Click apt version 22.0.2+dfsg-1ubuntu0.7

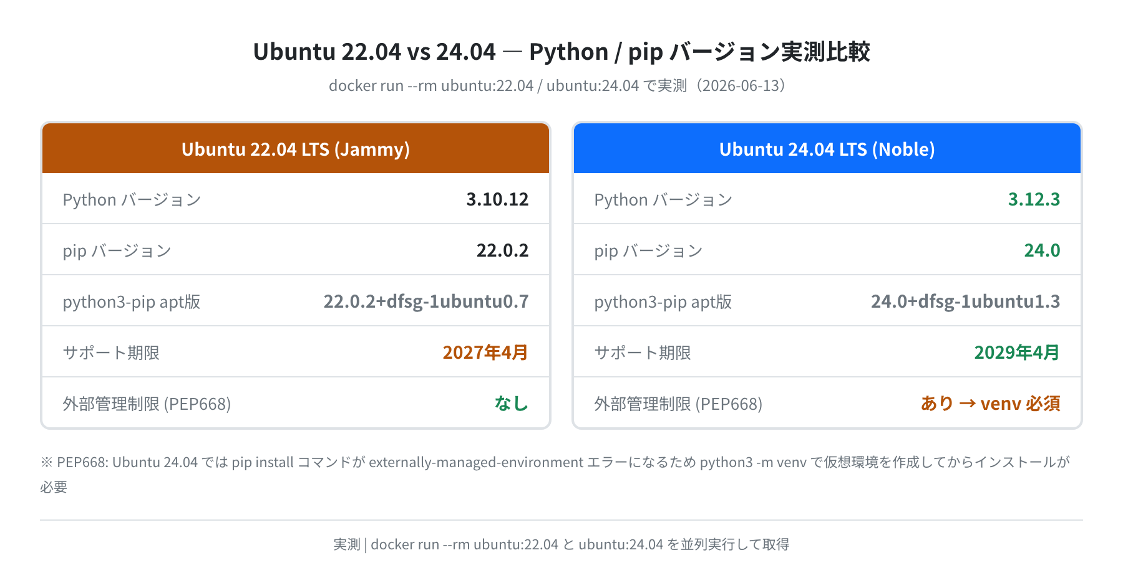[426, 301]
